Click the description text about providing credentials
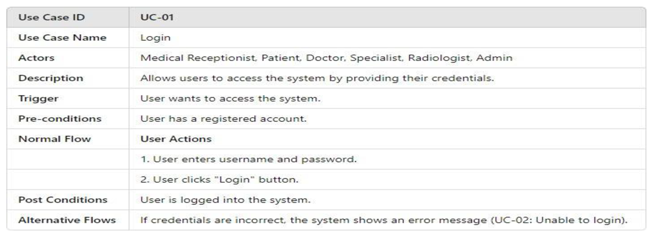 (x=317, y=78)
